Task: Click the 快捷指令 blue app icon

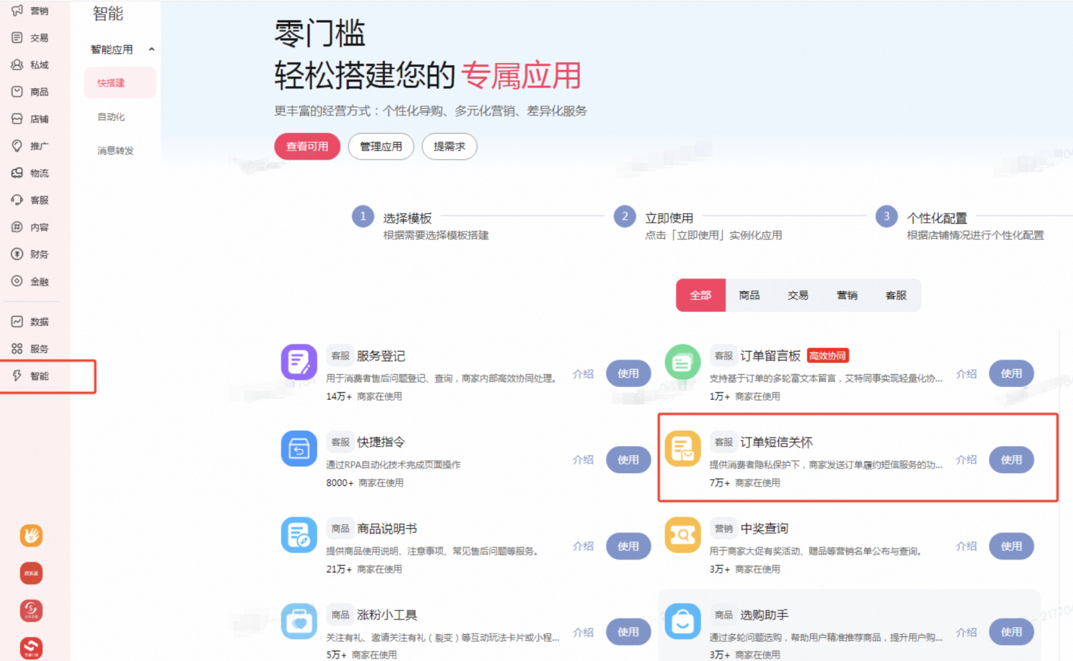Action: click(x=299, y=448)
